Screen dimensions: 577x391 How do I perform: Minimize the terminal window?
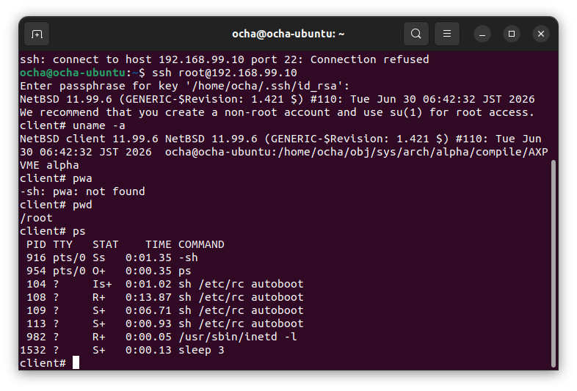(482, 34)
